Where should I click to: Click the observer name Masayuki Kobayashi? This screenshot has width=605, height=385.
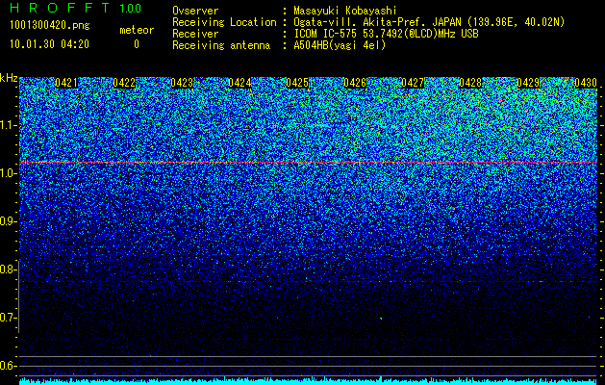[x=345, y=11]
